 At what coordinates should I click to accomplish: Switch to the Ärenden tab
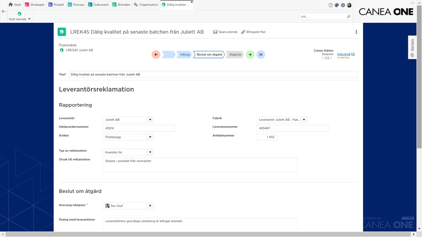(x=121, y=5)
